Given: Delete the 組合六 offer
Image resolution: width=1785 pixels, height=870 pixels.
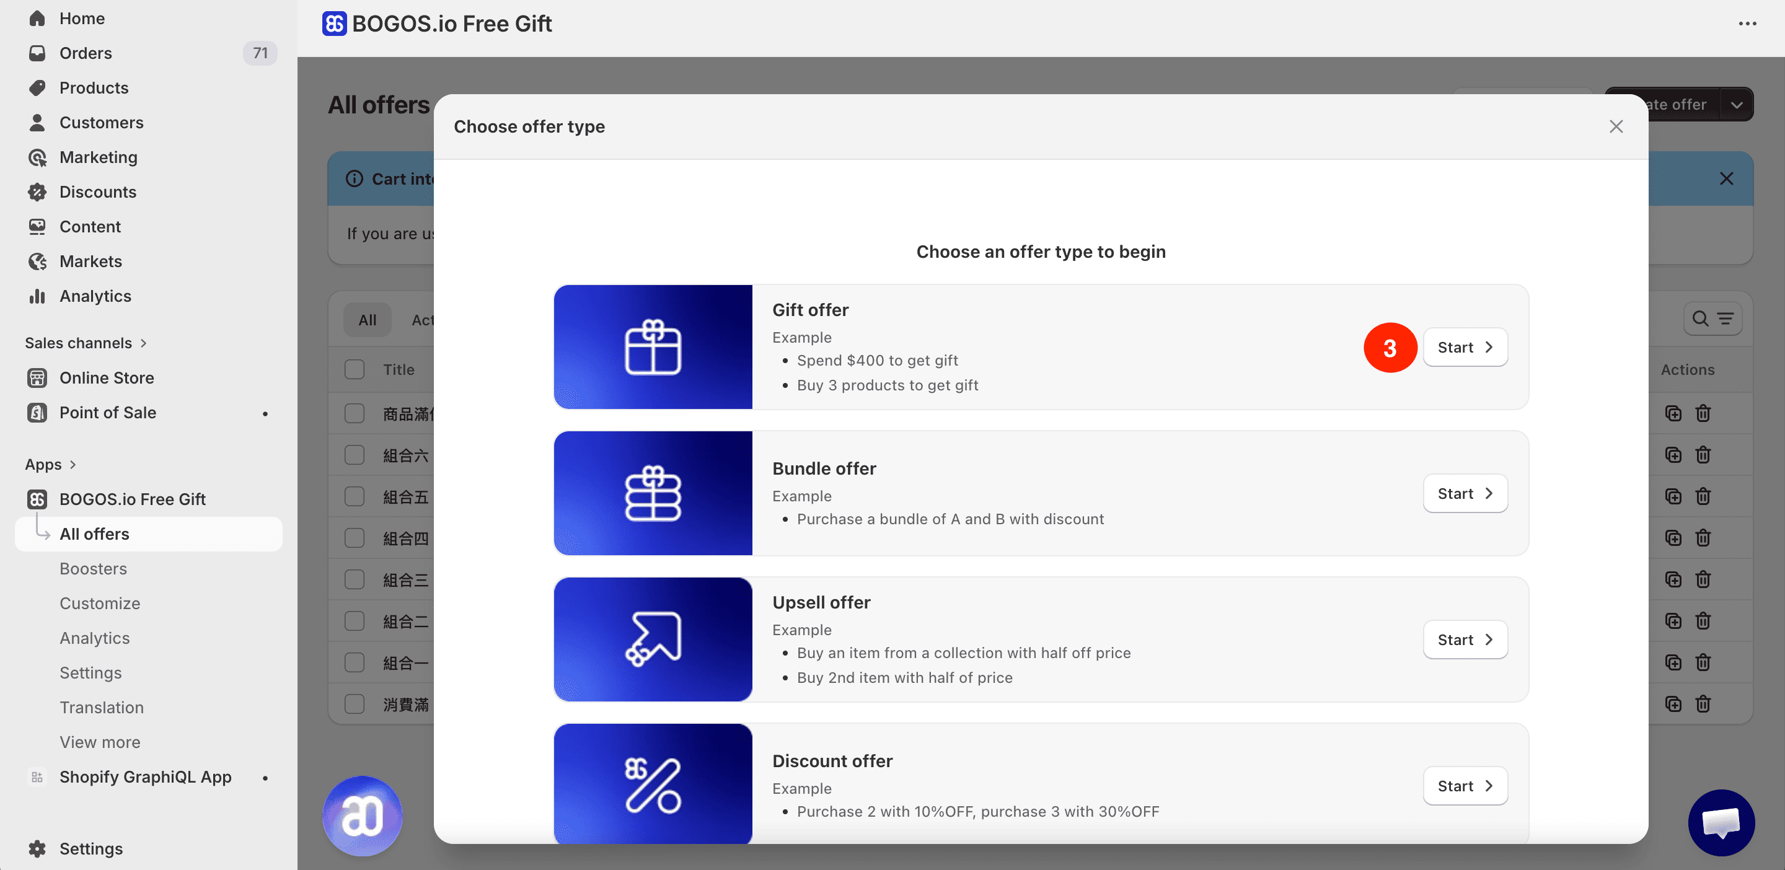Looking at the screenshot, I should coord(1703,455).
